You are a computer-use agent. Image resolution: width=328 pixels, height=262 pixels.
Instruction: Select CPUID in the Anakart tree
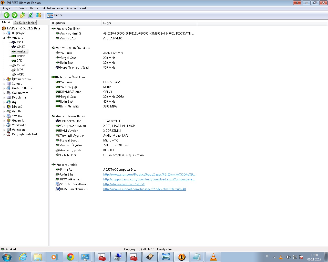(21, 47)
